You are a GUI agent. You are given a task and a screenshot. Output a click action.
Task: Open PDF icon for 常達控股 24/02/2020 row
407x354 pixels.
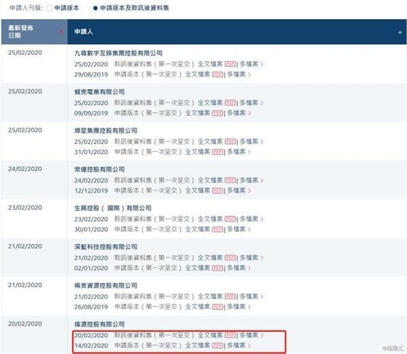pos(230,180)
